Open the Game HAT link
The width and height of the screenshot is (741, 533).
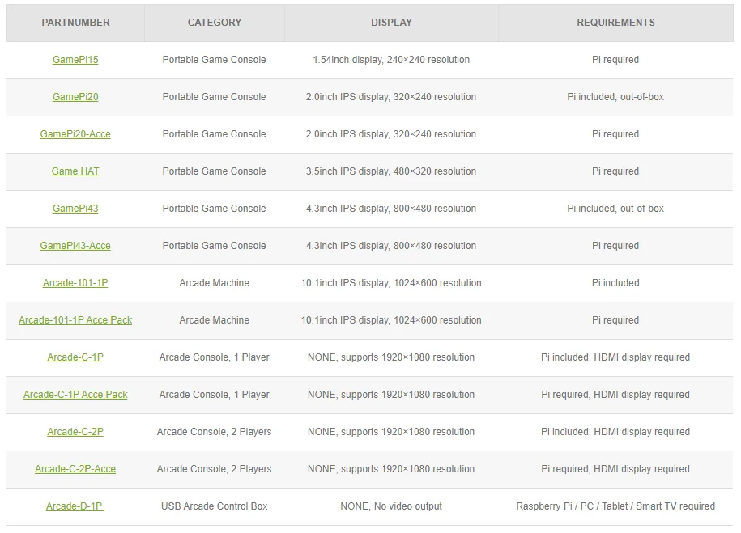(x=75, y=171)
